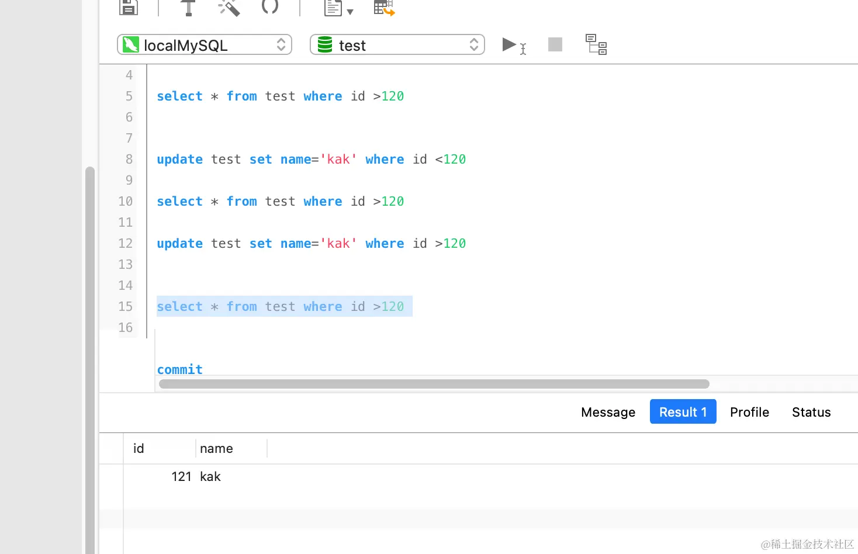
Task: Click the commit statement in the editor
Action: [x=179, y=369]
